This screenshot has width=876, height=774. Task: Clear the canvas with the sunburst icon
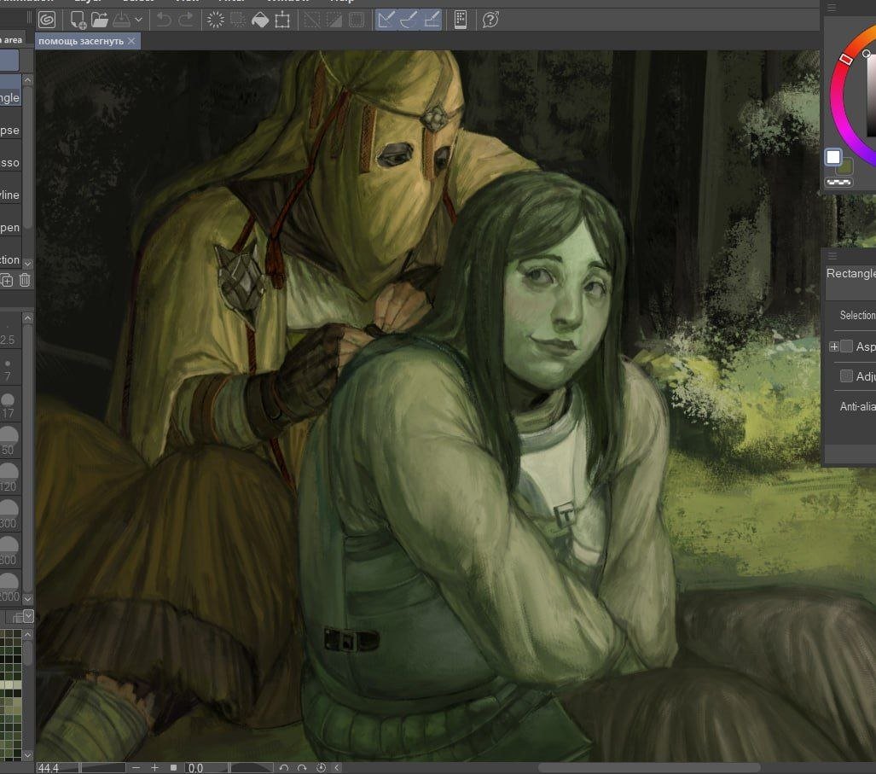pyautogui.click(x=215, y=20)
